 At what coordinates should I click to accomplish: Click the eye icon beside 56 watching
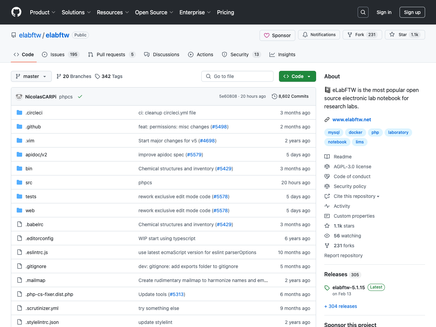tap(327, 236)
